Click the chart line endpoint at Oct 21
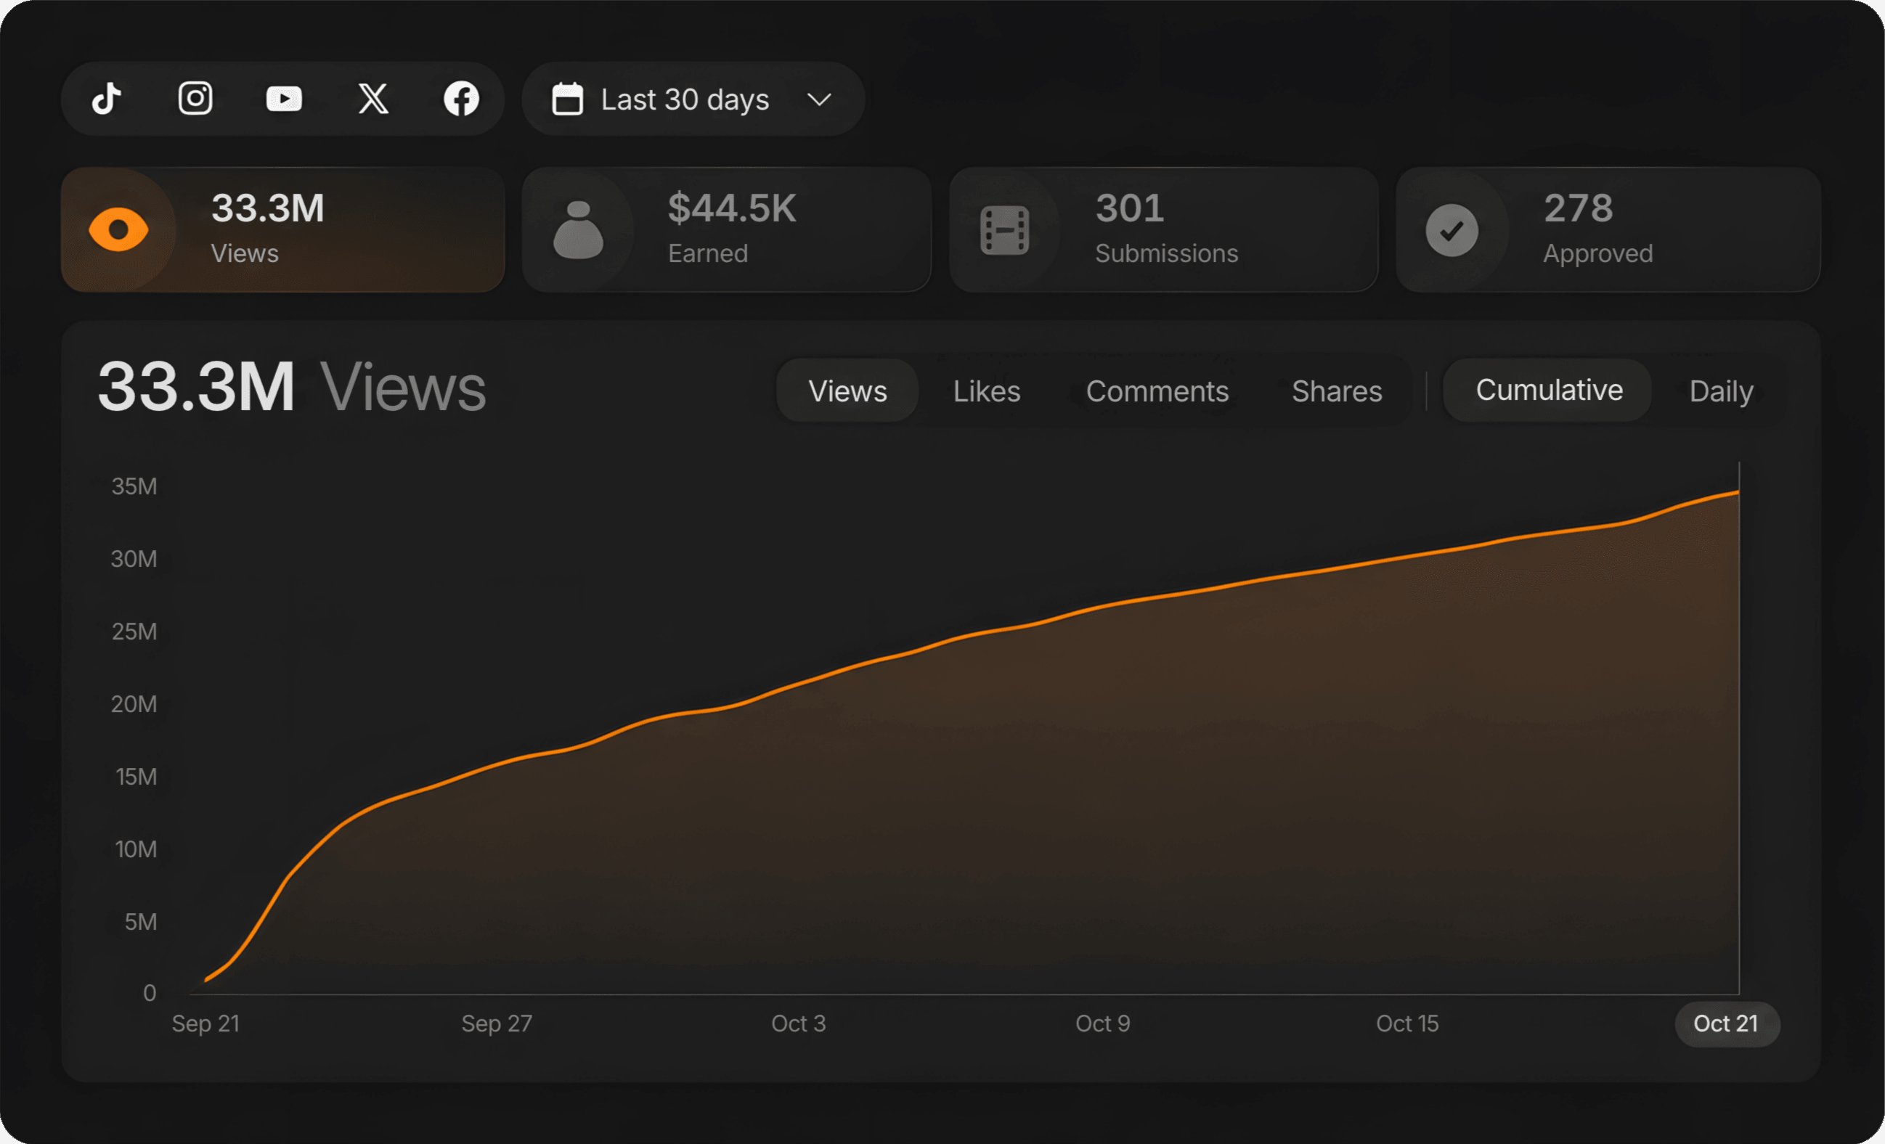 pos(1739,492)
